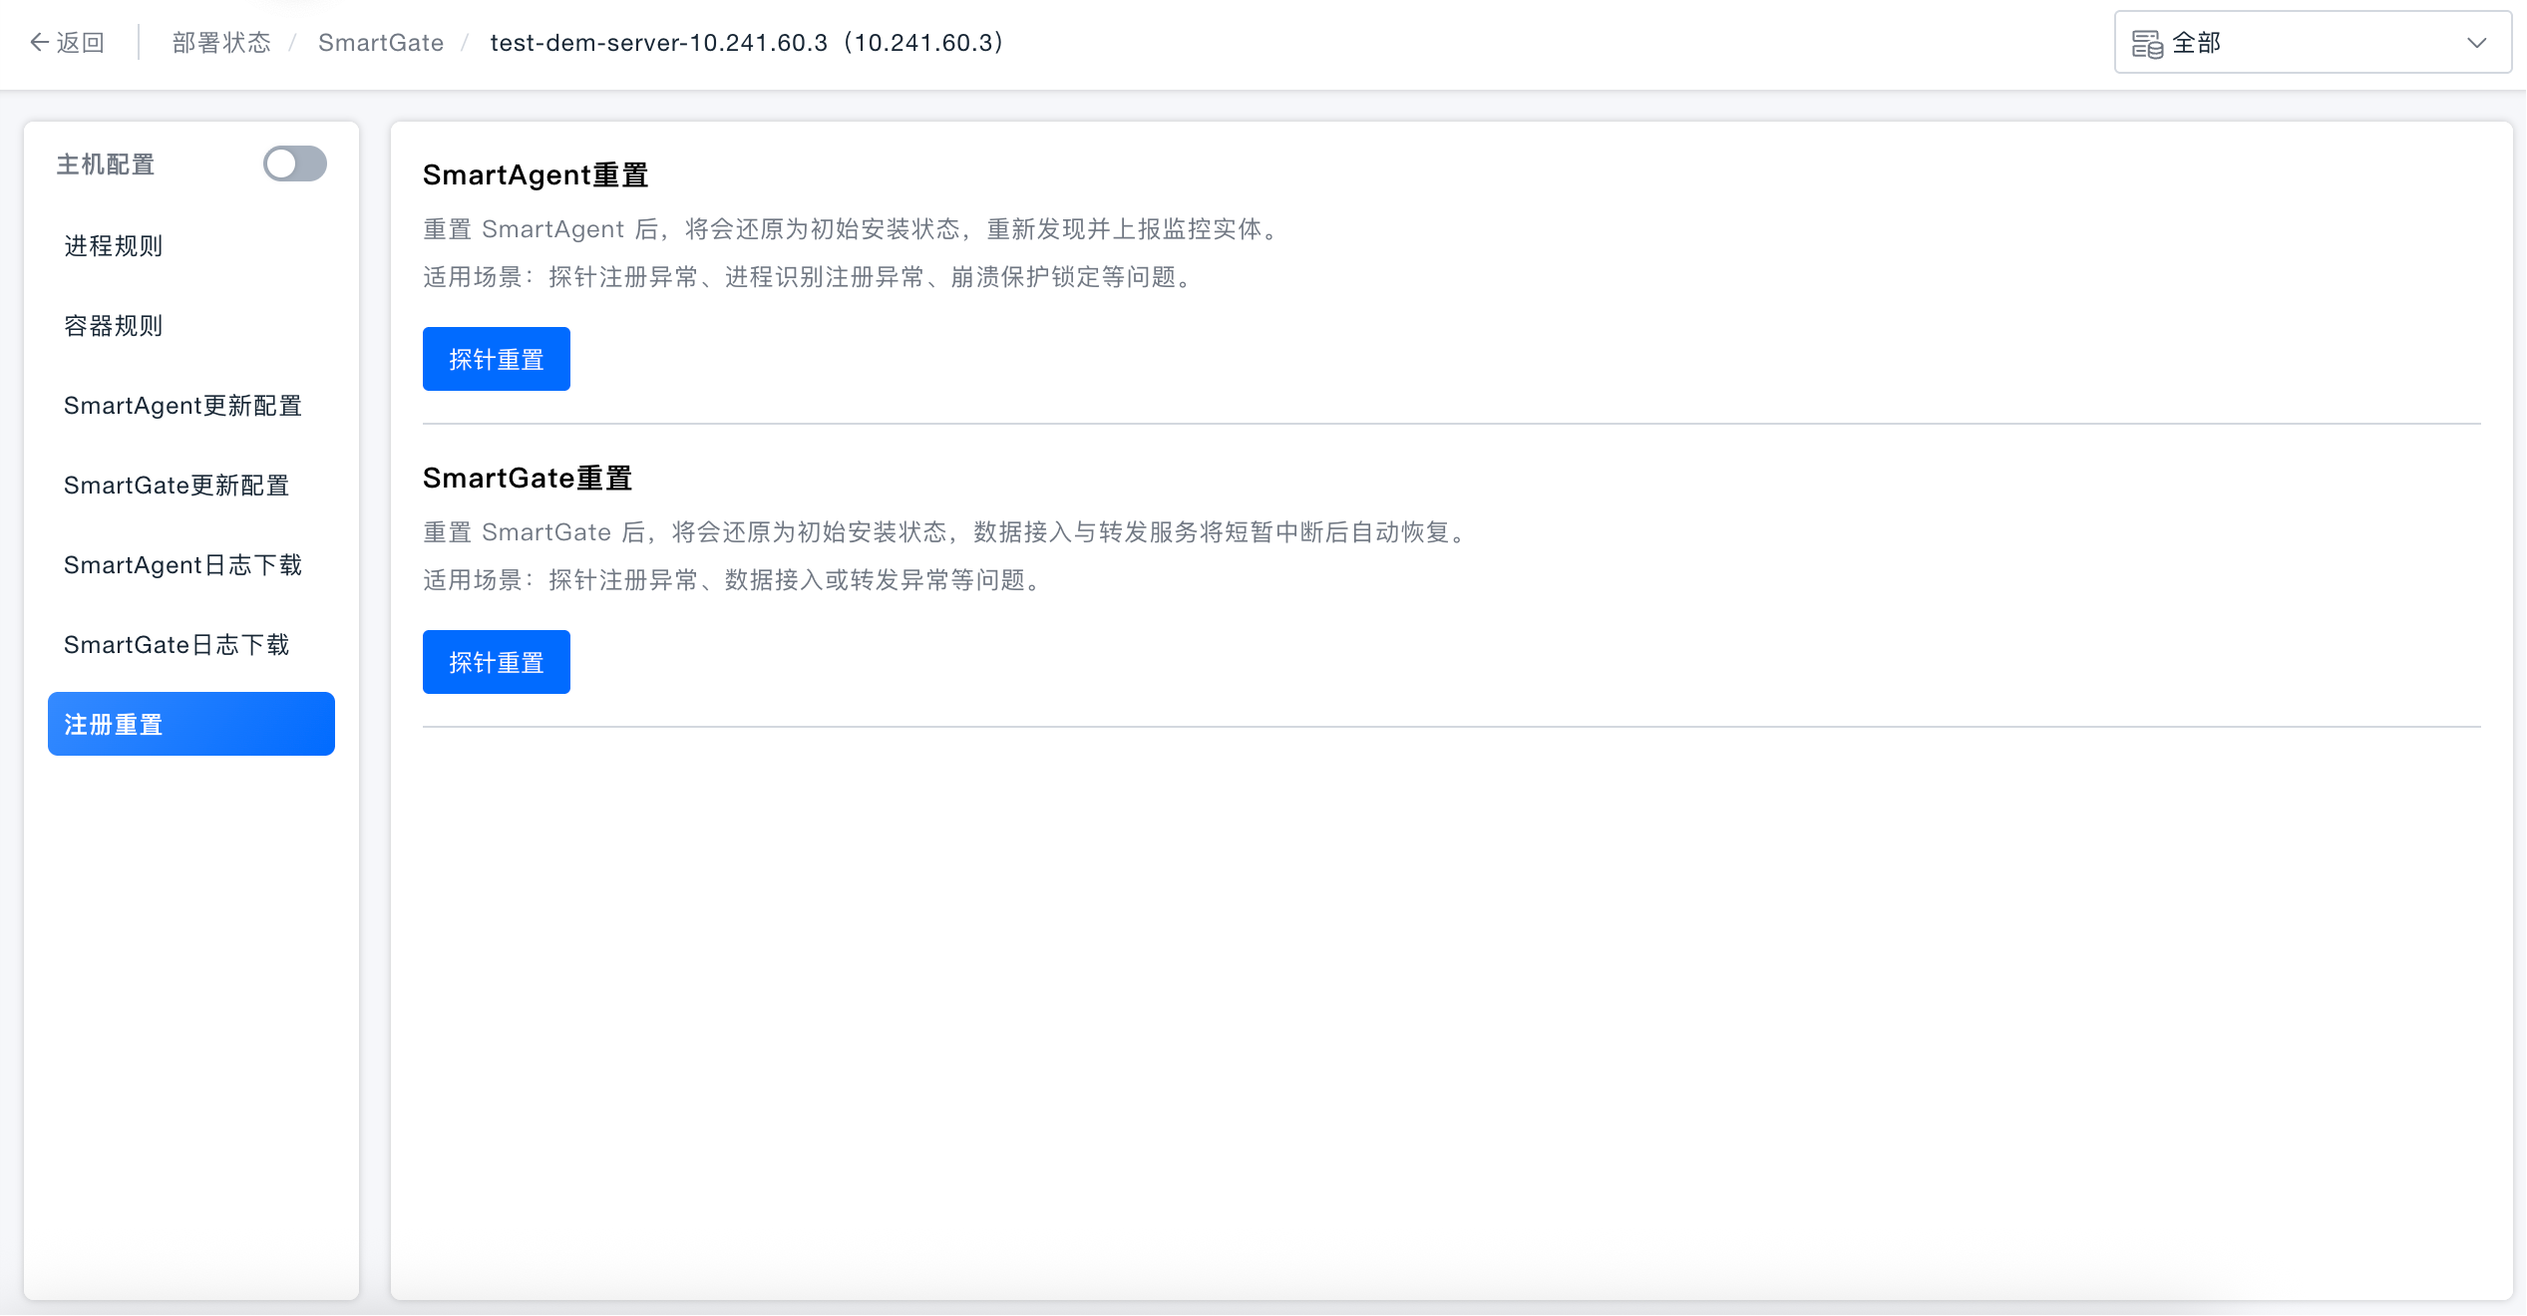Screen dimensions: 2527x1316
Task: Go to SmartGate breadcrumb
Action: 381,42
